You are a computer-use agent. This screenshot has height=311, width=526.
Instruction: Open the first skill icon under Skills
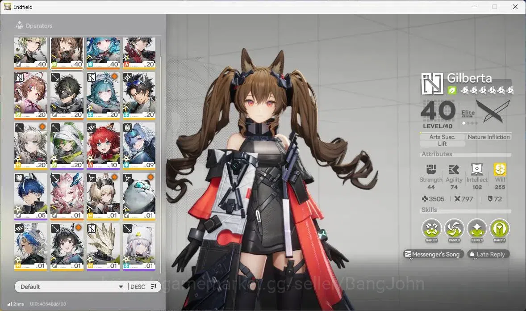(432, 230)
